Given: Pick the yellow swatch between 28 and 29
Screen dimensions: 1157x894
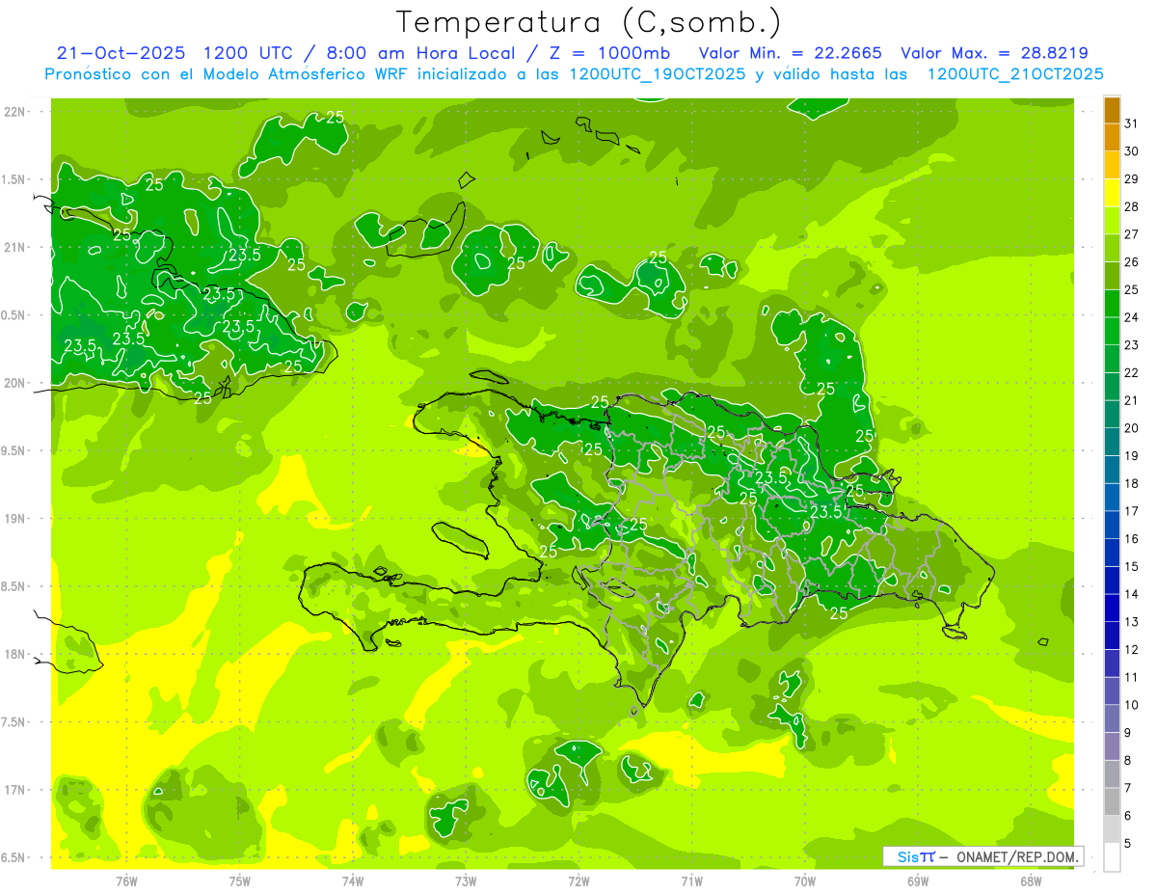Looking at the screenshot, I should click(1112, 193).
